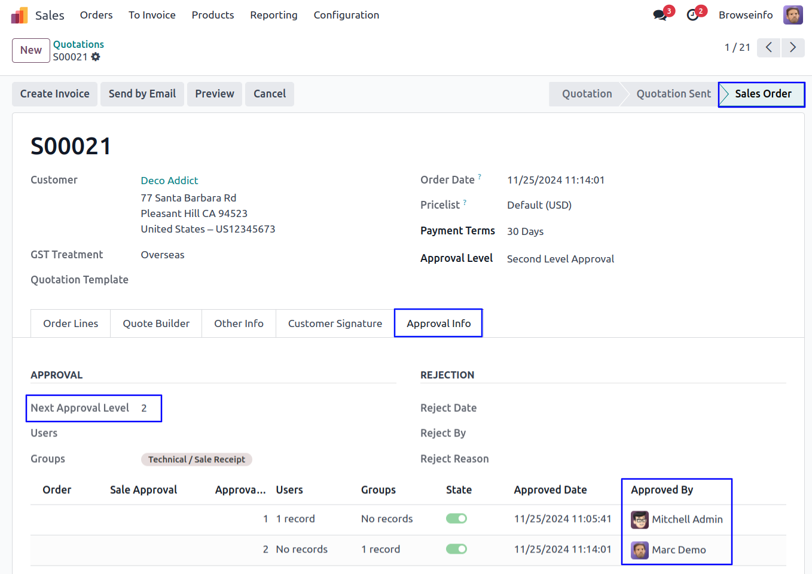Screen dimensions: 812x574
Task: Go to the previous record arrow
Action: (x=768, y=47)
